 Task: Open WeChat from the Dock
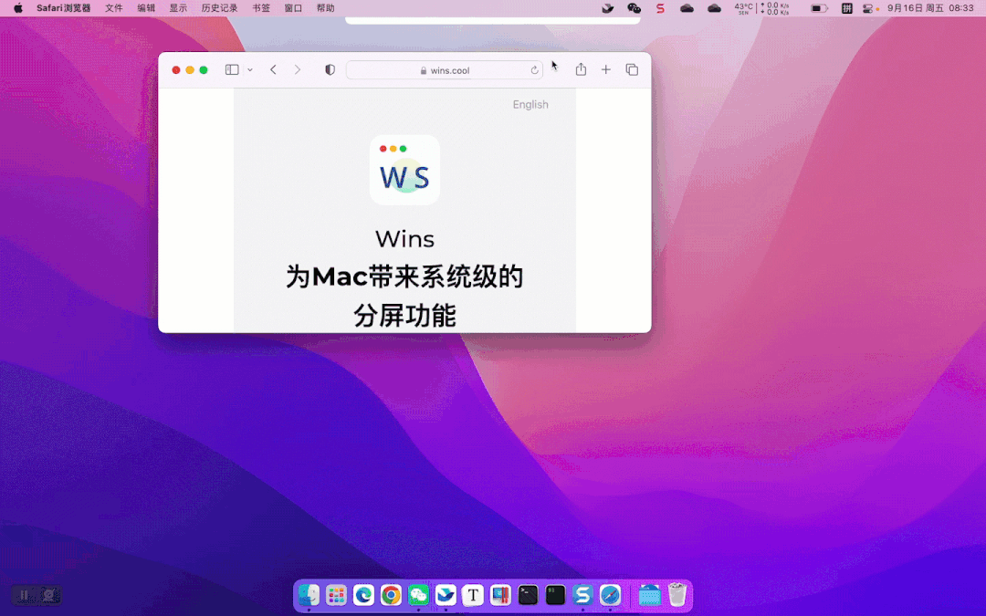click(x=418, y=595)
